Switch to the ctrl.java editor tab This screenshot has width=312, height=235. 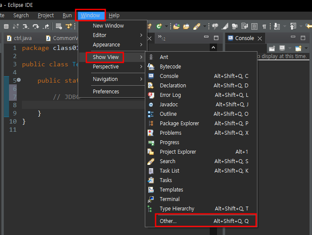(x=19, y=38)
